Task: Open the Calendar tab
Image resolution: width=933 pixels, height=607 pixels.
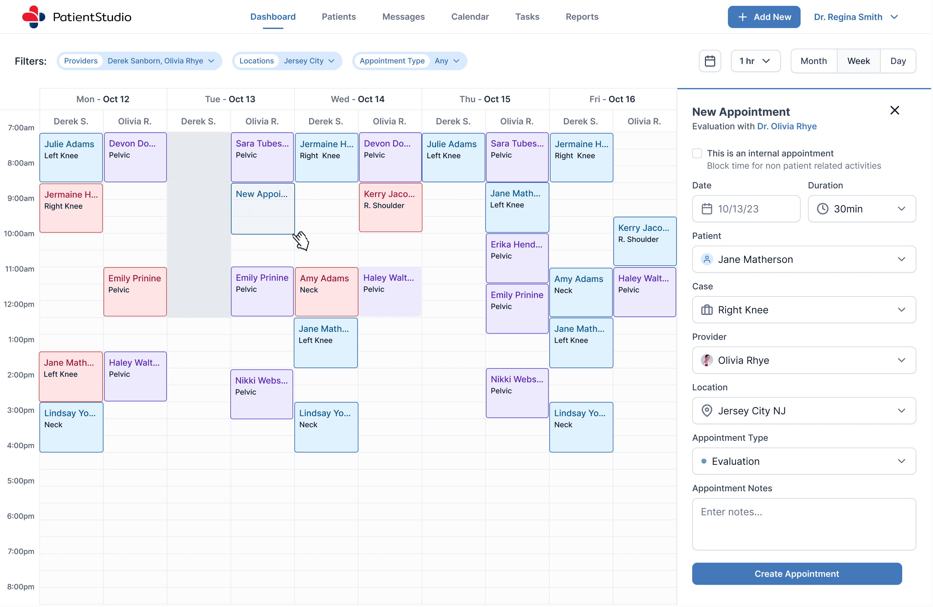Action: click(470, 17)
